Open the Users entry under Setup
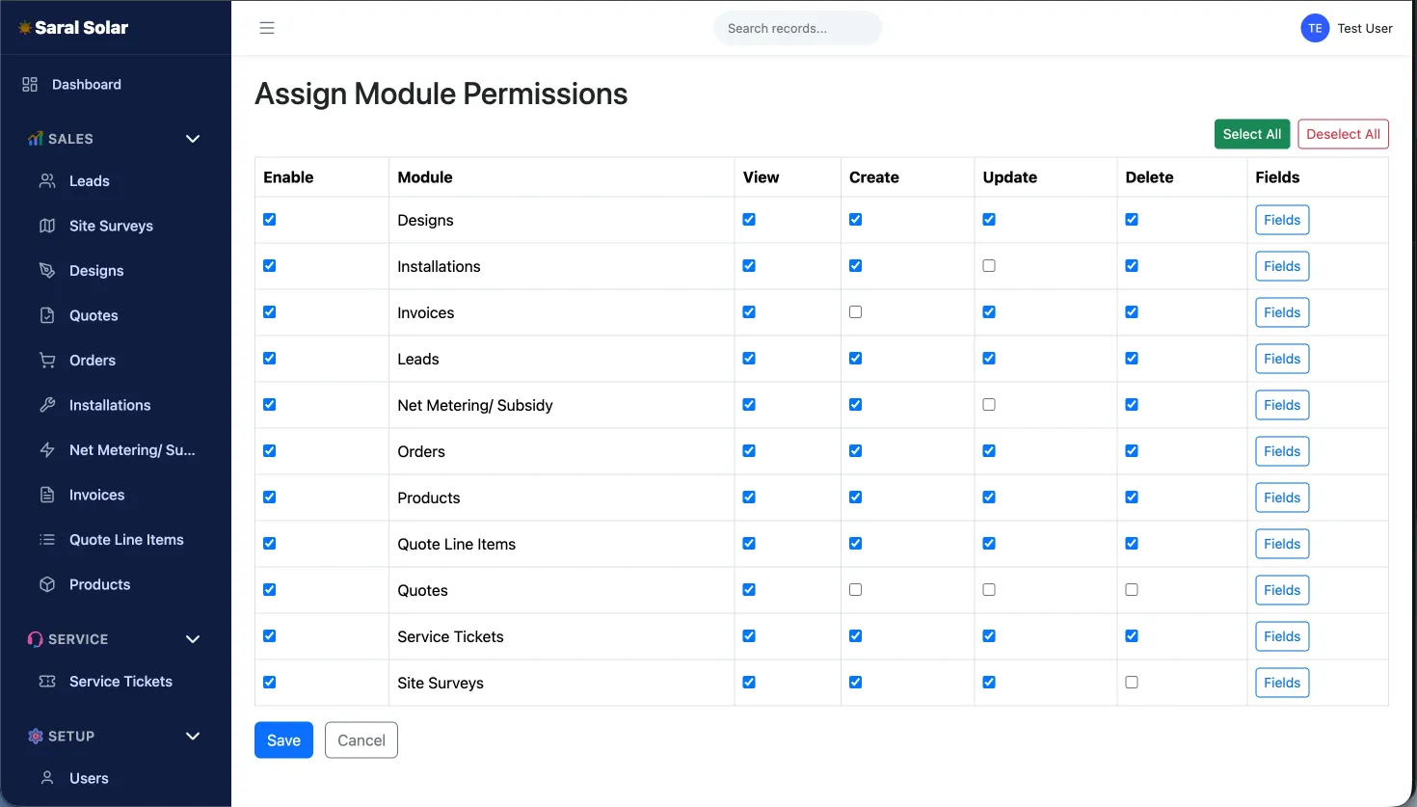1417x807 pixels. pos(89,778)
